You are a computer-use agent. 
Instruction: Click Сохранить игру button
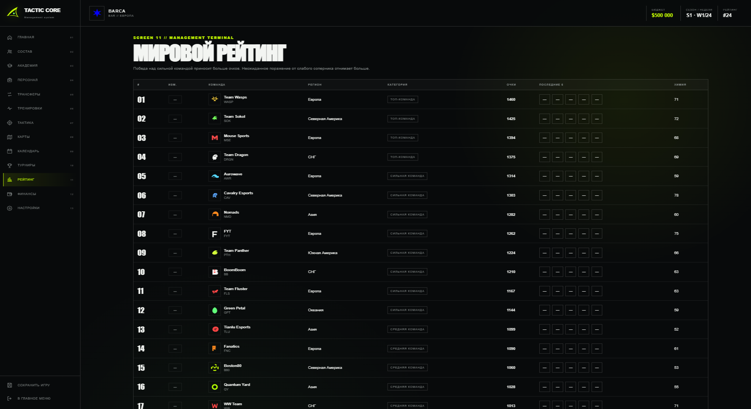pyautogui.click(x=40, y=385)
